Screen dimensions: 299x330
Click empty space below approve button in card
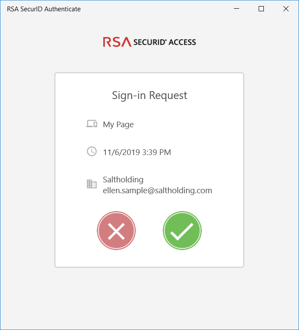(182, 258)
